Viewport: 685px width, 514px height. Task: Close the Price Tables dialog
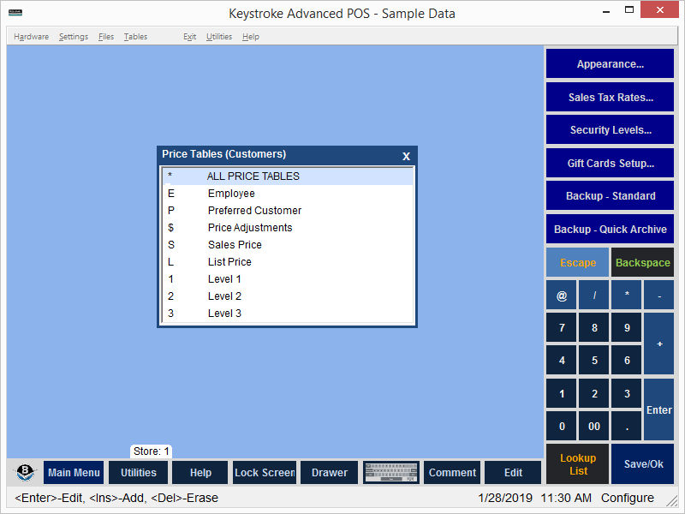(x=406, y=156)
